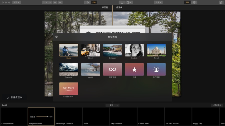The image size is (225, 126).
Task: Click the Image Enhancer preset label
Action: (35, 123)
